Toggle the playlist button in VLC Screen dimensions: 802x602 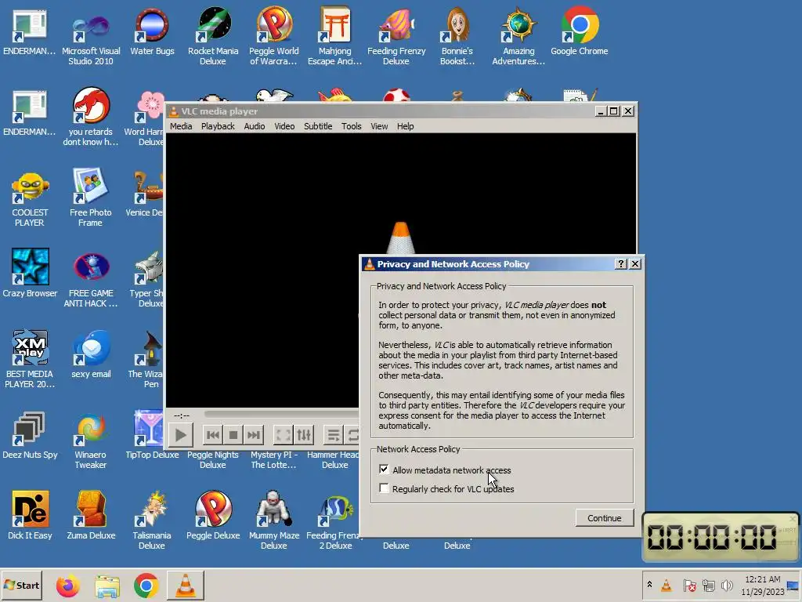[333, 435]
